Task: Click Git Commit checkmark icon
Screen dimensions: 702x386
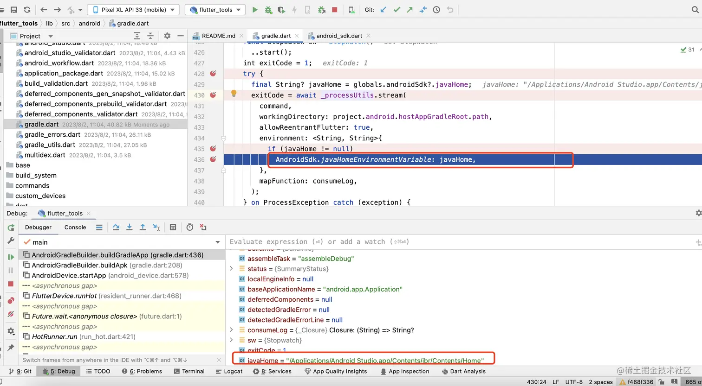Action: click(x=396, y=9)
